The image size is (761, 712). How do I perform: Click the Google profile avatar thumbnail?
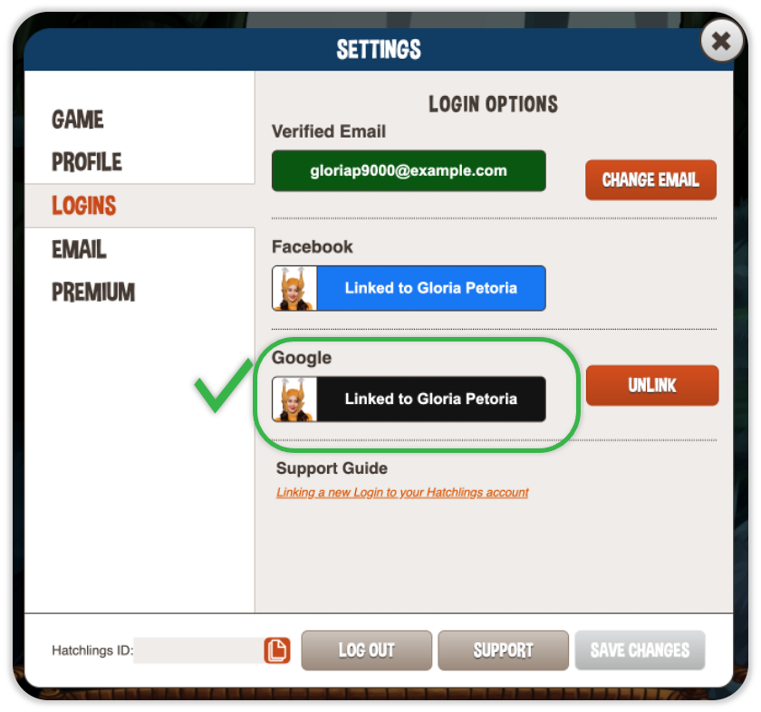(x=294, y=399)
